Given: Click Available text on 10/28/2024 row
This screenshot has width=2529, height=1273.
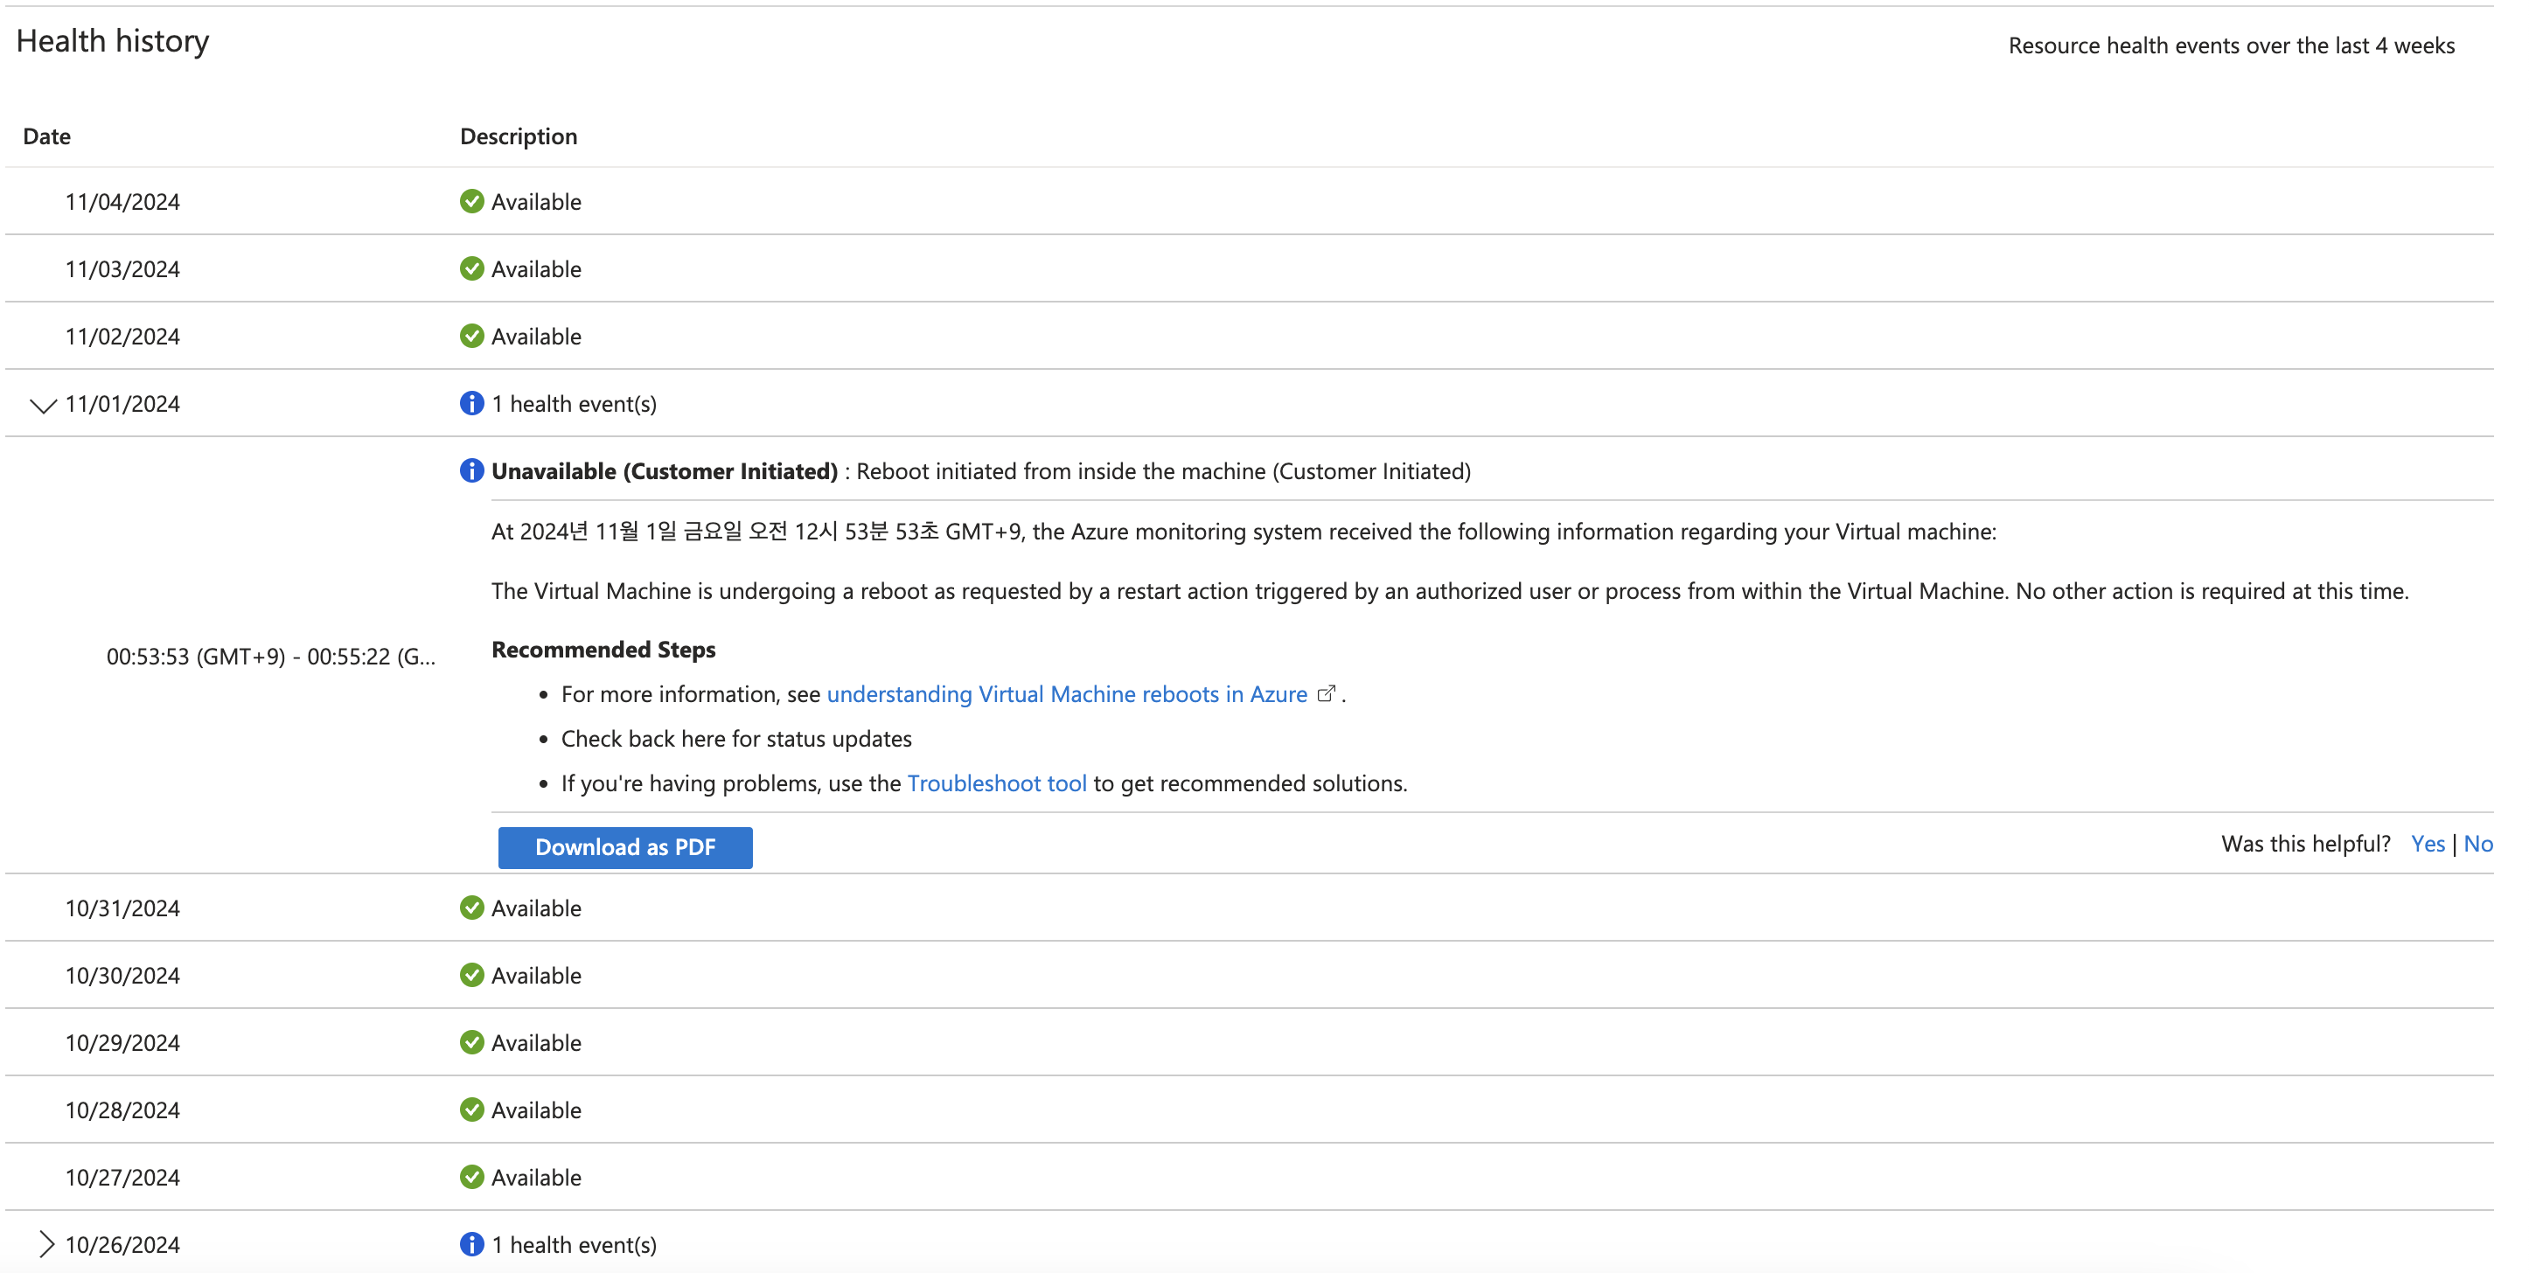Looking at the screenshot, I should tap(536, 1110).
